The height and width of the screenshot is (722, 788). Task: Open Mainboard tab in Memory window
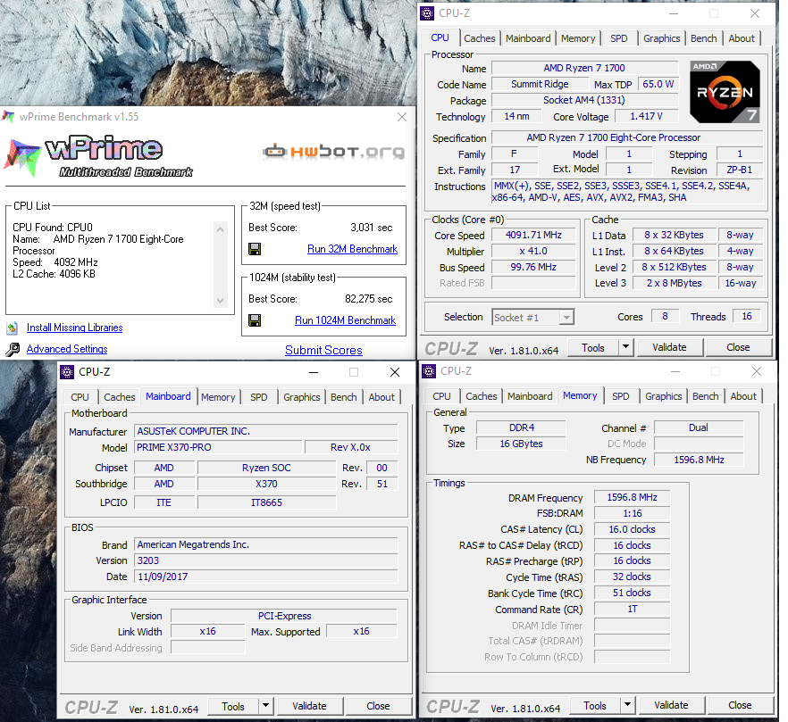click(530, 395)
